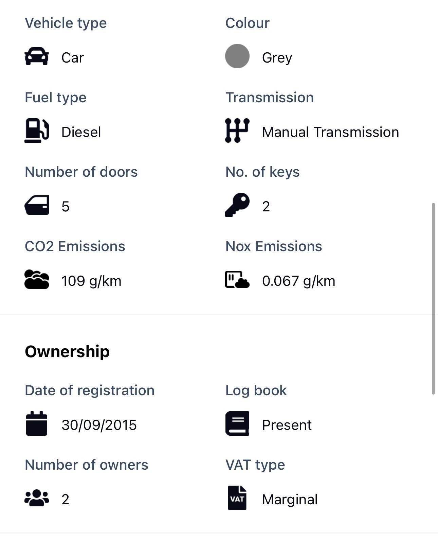Click the 0.067 g/km Nox value

click(298, 281)
